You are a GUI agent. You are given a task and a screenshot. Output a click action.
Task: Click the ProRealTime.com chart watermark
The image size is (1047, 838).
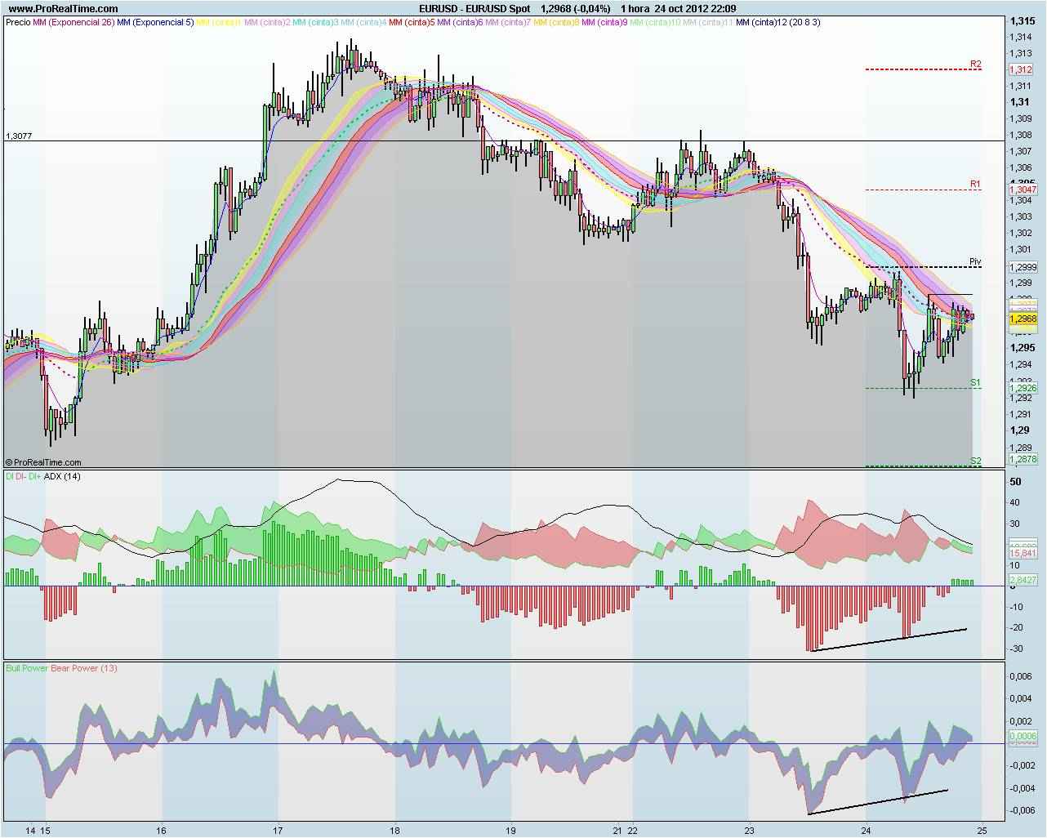[x=45, y=461]
